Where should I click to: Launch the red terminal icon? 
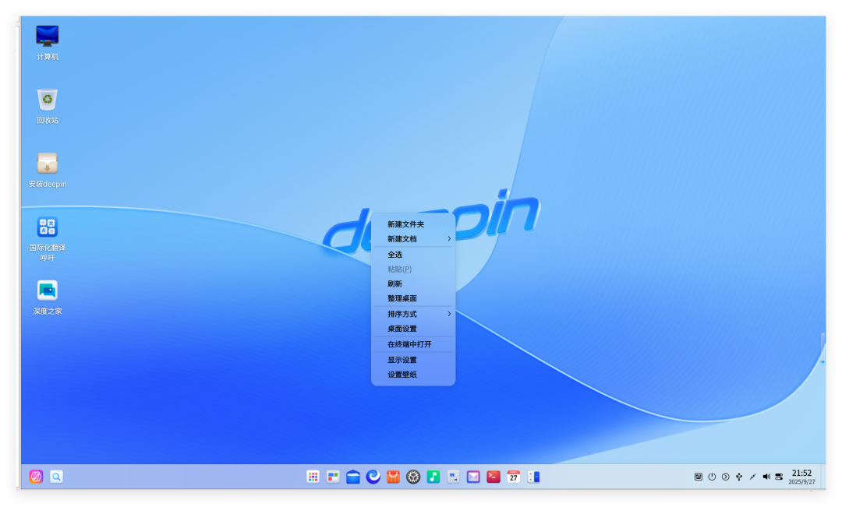(x=494, y=477)
